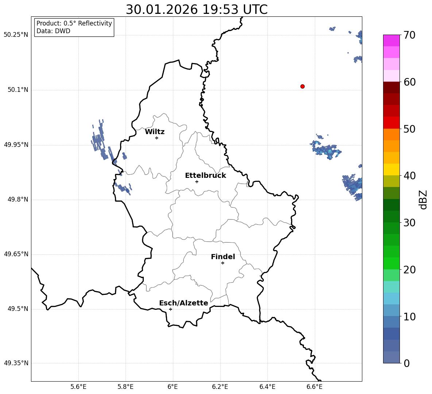Click the red radar site dot
Screen dimensions: 432x394
(x=302, y=86)
